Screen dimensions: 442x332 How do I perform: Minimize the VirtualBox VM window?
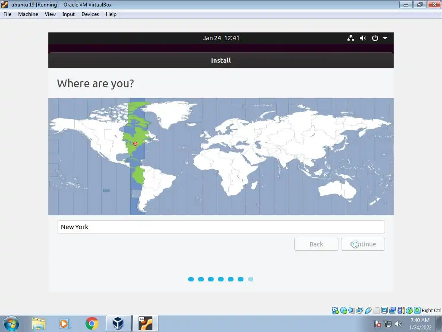tap(406, 4)
